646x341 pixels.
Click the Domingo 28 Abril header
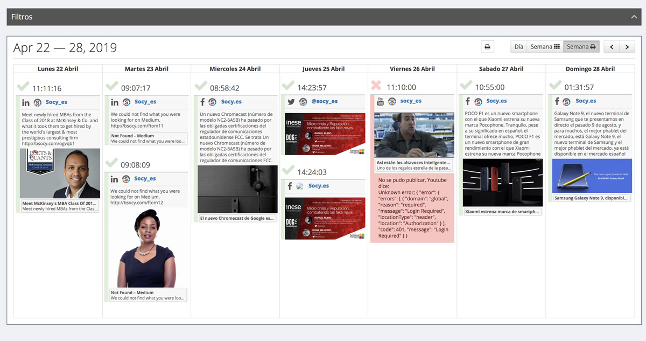[590, 69]
